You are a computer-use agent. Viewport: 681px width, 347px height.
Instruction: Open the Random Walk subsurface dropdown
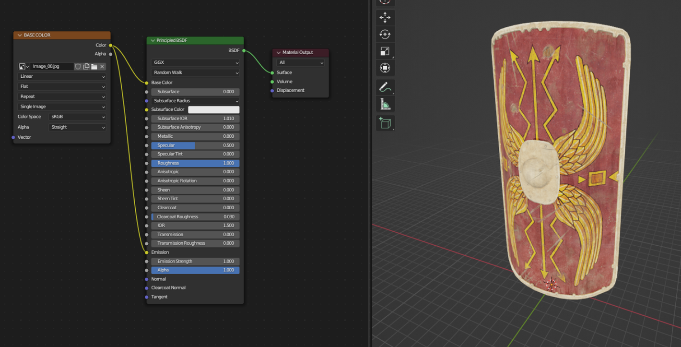[195, 73]
